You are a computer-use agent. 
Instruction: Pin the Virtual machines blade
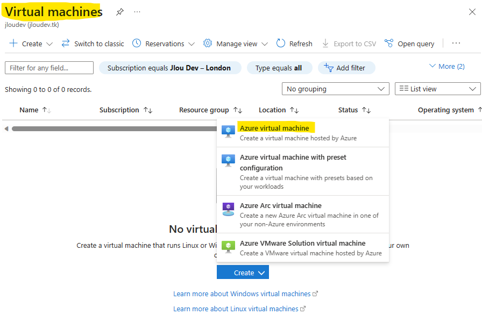[x=120, y=12]
